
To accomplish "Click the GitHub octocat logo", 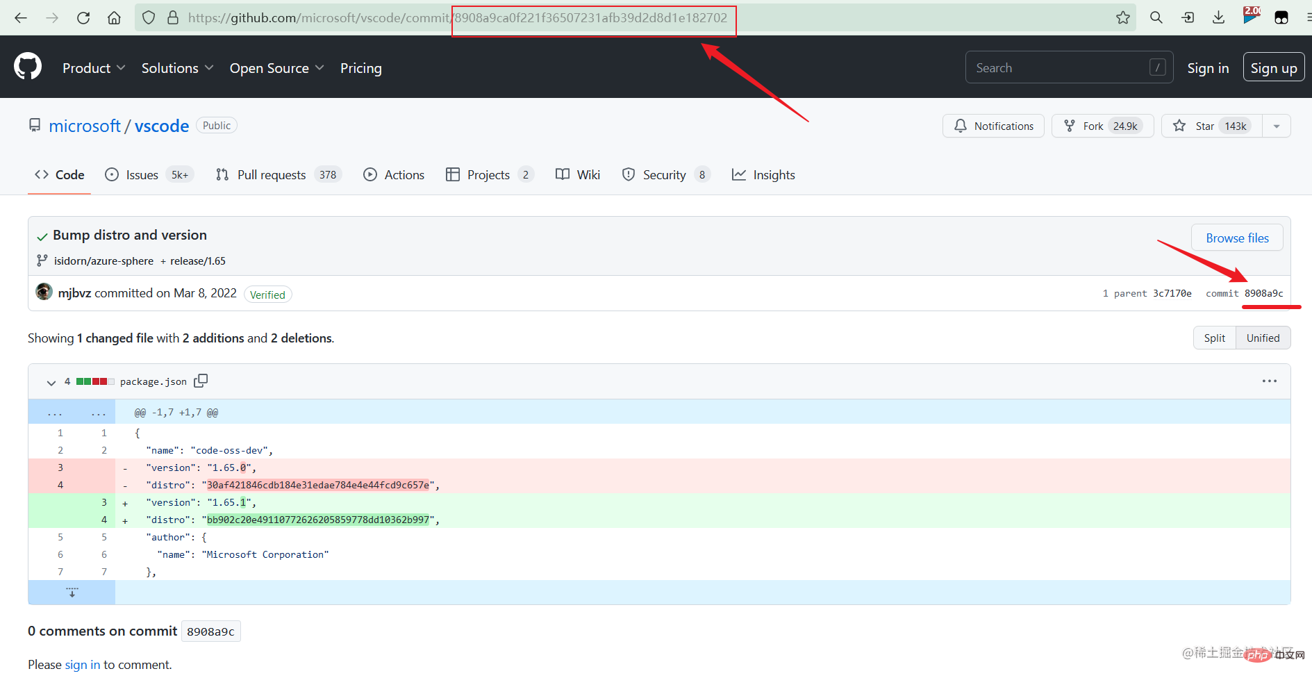I will pos(28,67).
